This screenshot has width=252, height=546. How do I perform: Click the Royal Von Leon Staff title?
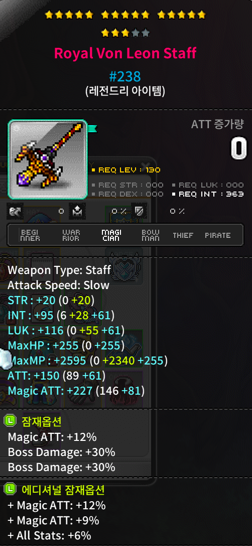[125, 53]
